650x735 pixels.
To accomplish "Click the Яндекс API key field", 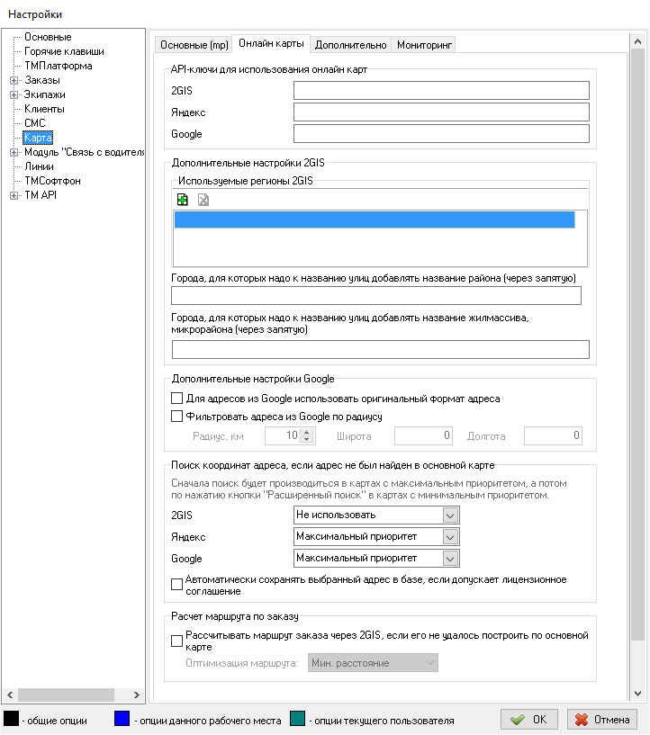I will 441,112.
